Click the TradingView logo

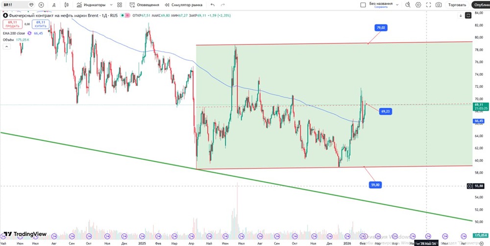25,234
